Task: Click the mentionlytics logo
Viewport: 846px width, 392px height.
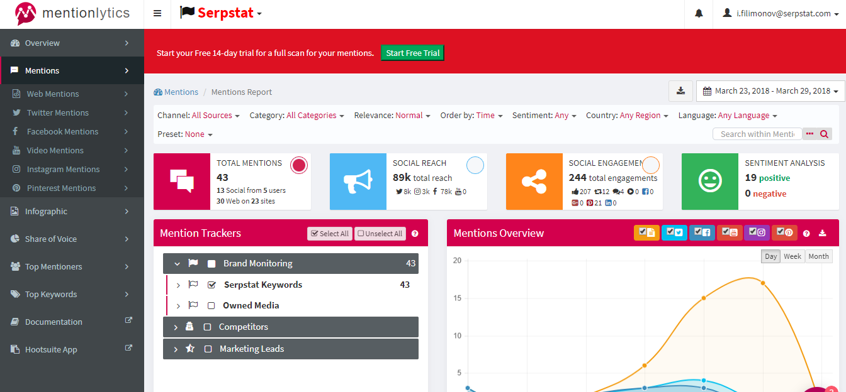Action: coord(72,13)
